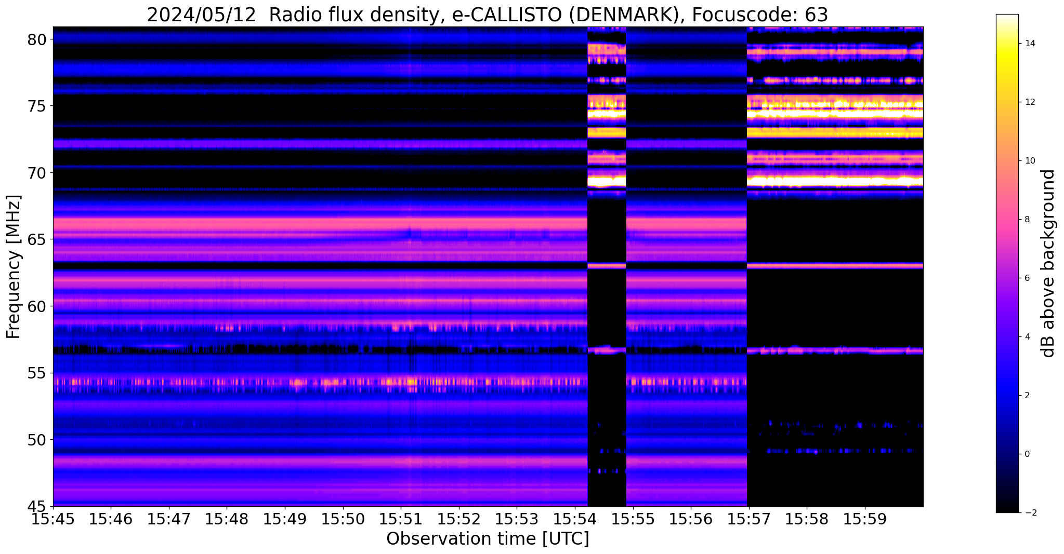The image size is (1064, 554).
Task: Click the 'Observation time [UTC]' axis label
Action: 488,539
